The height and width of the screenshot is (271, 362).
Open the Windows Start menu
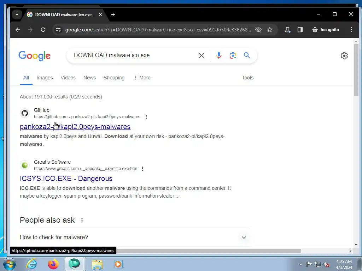(x=9, y=264)
